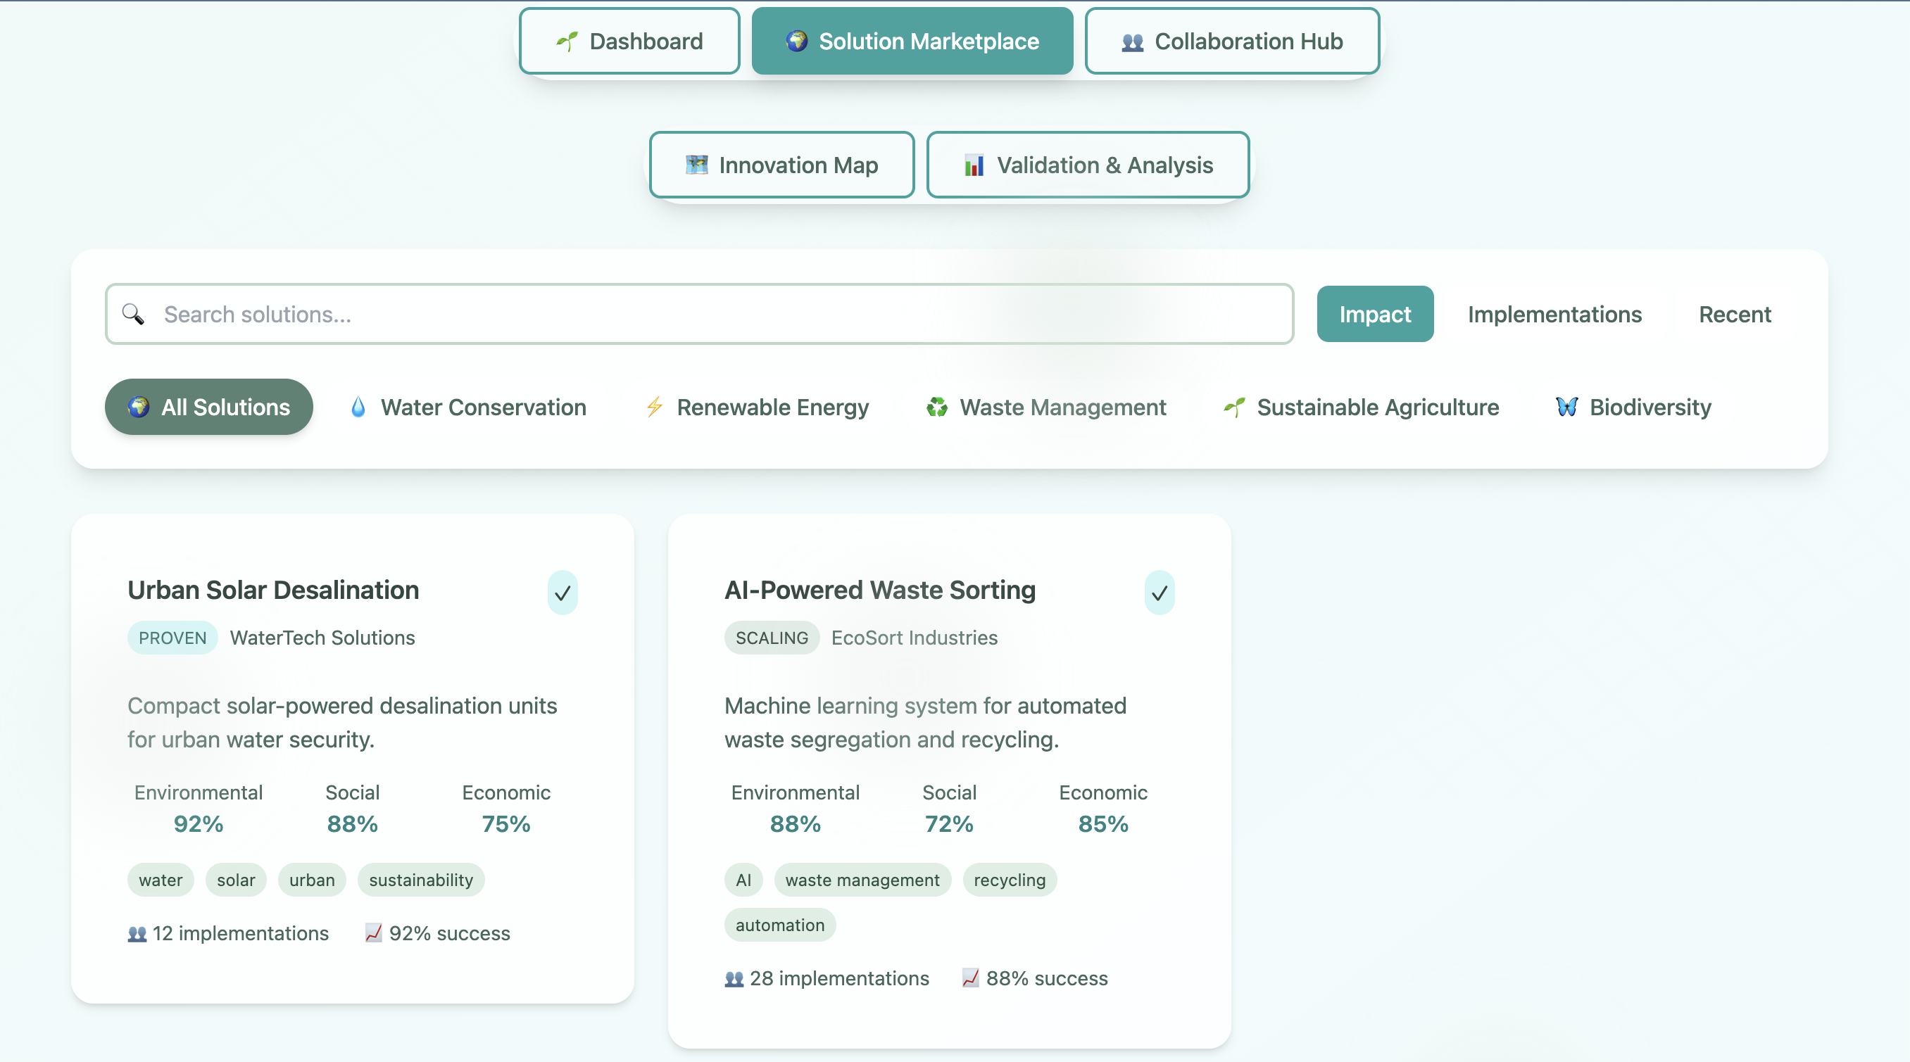Image resolution: width=1910 pixels, height=1062 pixels.
Task: Select the Impact sort option
Action: [1375, 314]
